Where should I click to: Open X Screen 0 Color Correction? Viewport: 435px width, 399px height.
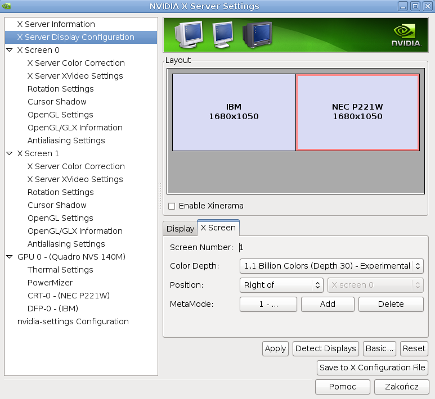(76, 63)
